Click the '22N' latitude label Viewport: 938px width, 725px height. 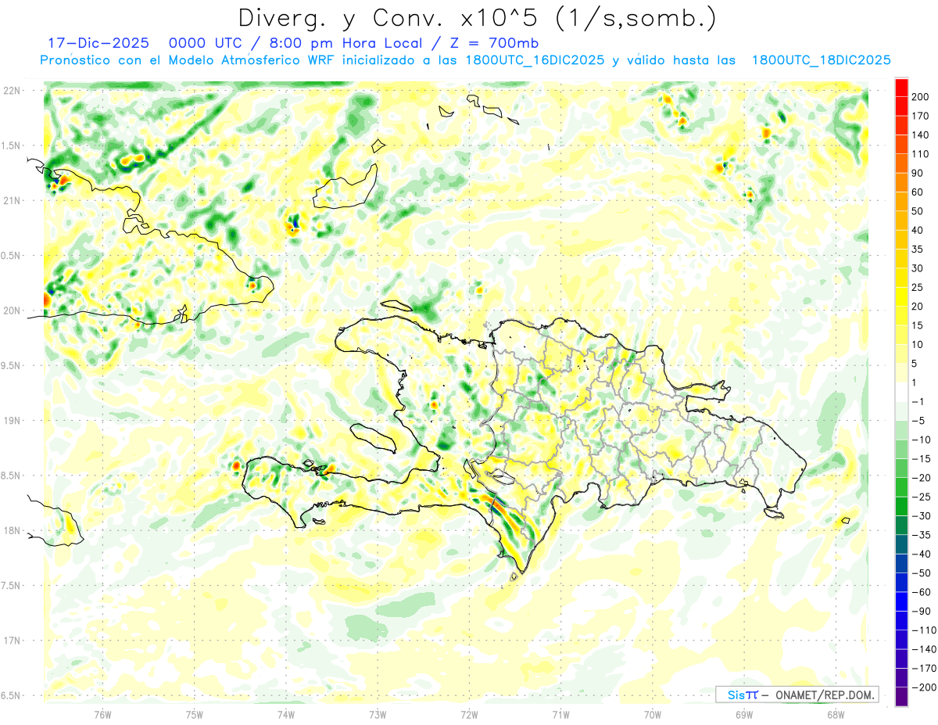12,90
